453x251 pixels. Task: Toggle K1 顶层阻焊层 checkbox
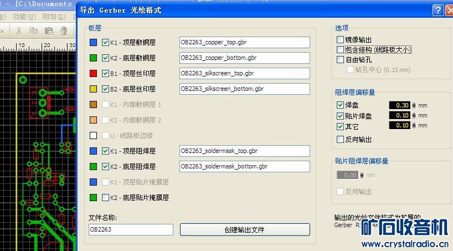[x=105, y=151]
